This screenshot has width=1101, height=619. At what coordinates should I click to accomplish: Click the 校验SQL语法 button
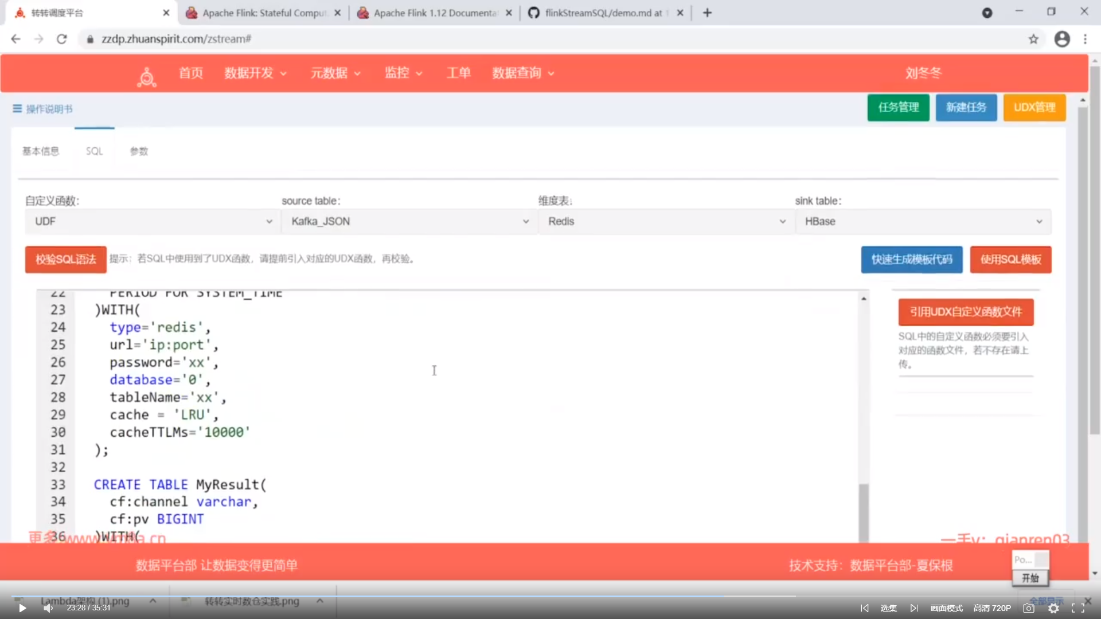(x=65, y=259)
